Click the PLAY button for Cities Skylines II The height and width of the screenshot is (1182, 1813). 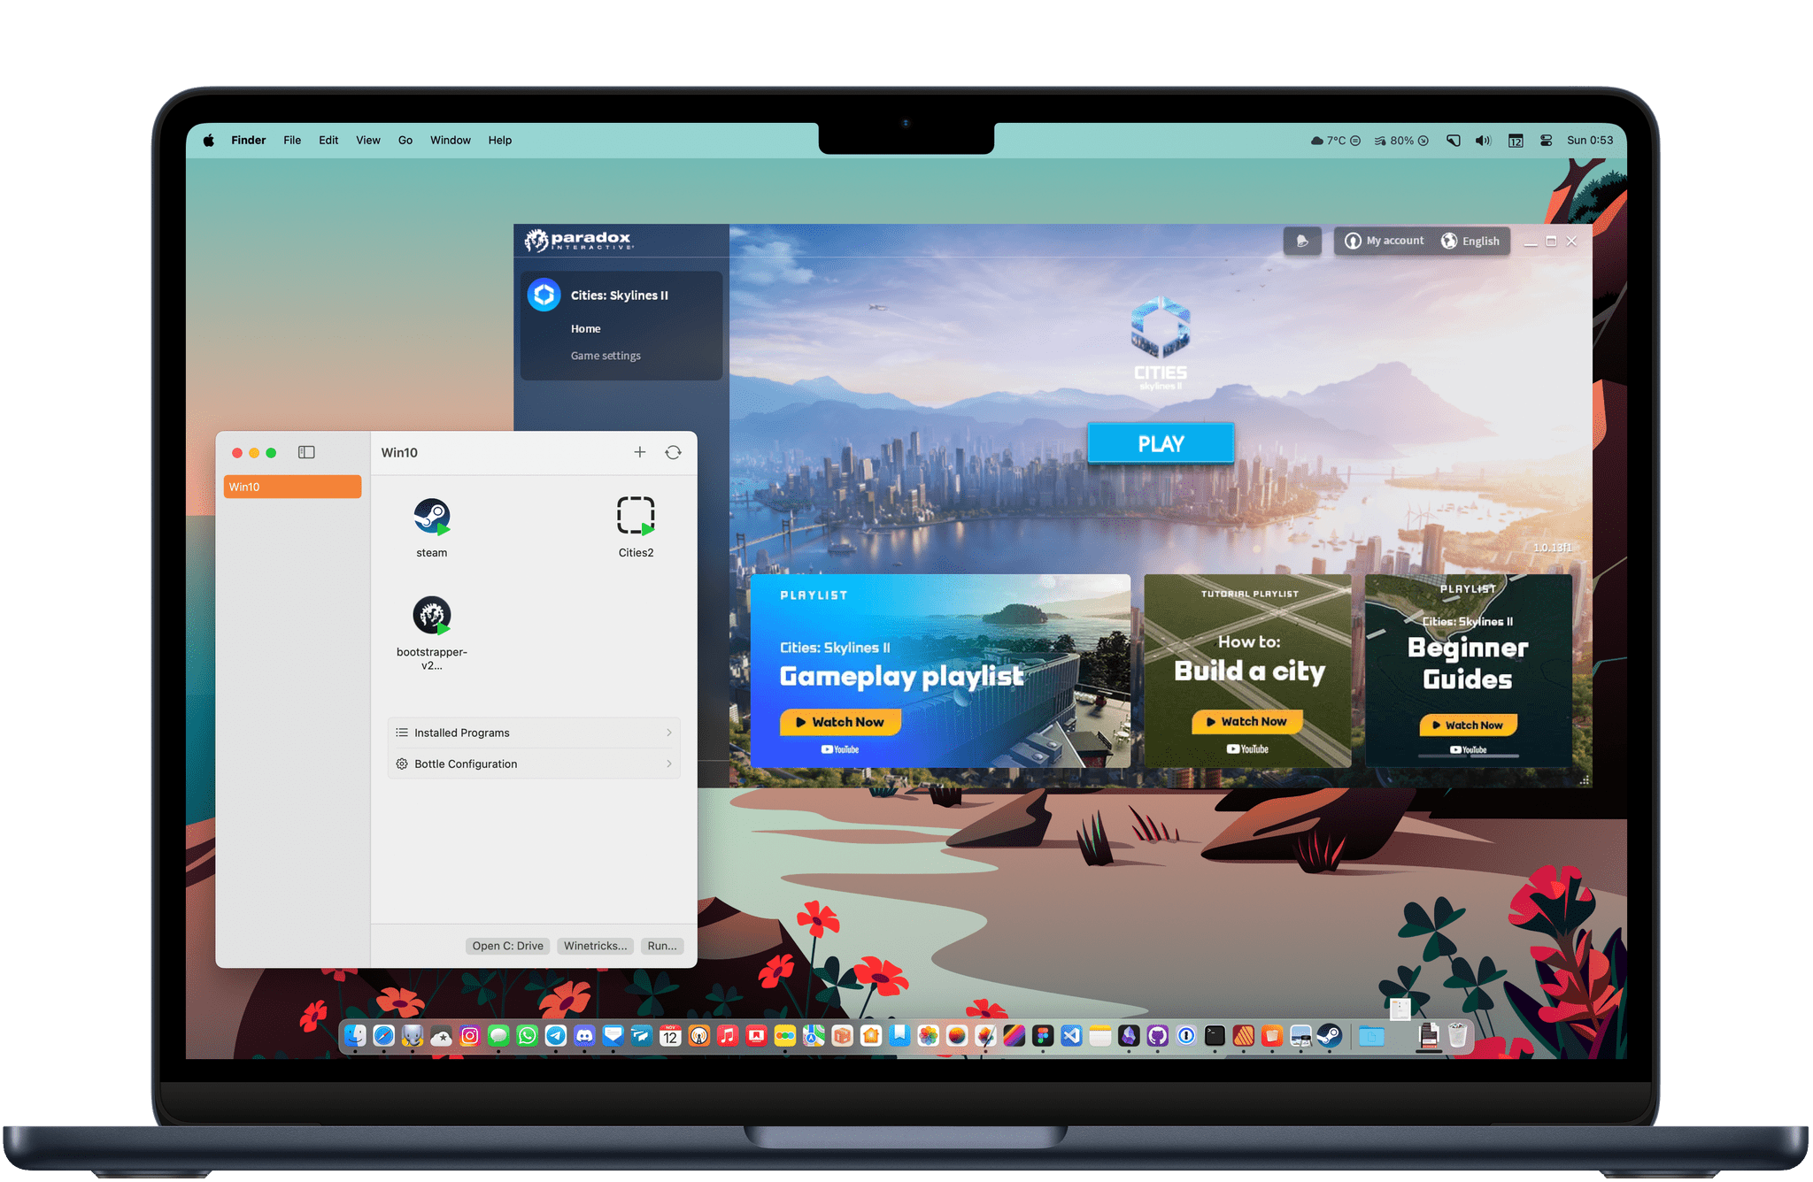point(1159,442)
